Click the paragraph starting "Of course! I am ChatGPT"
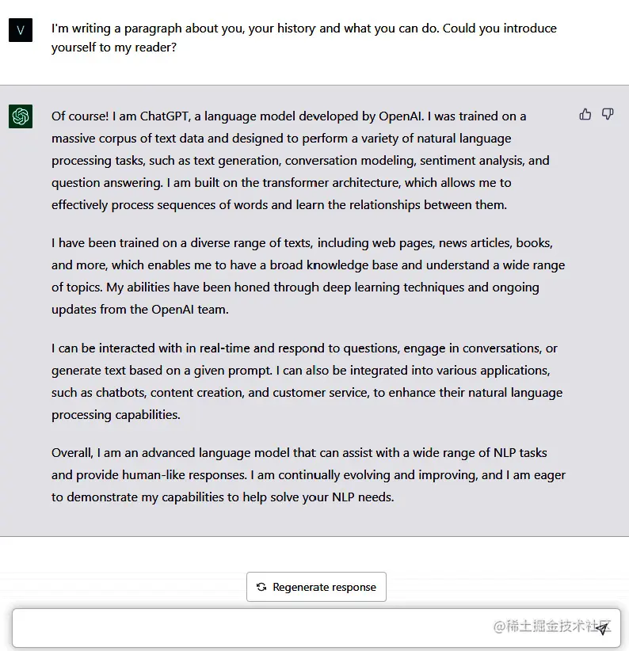The width and height of the screenshot is (629, 651). 301,160
